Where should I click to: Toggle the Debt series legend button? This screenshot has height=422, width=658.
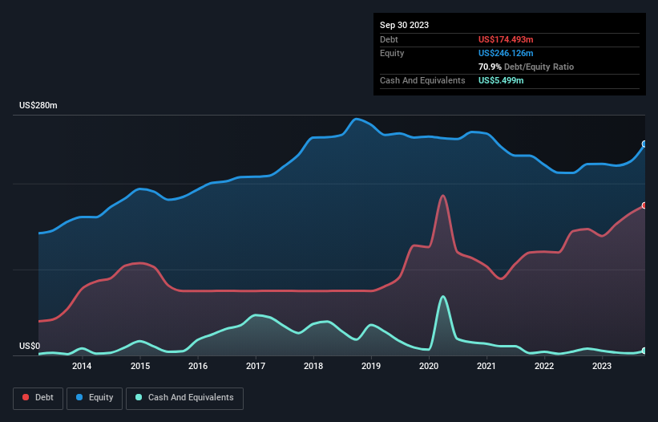pos(38,398)
